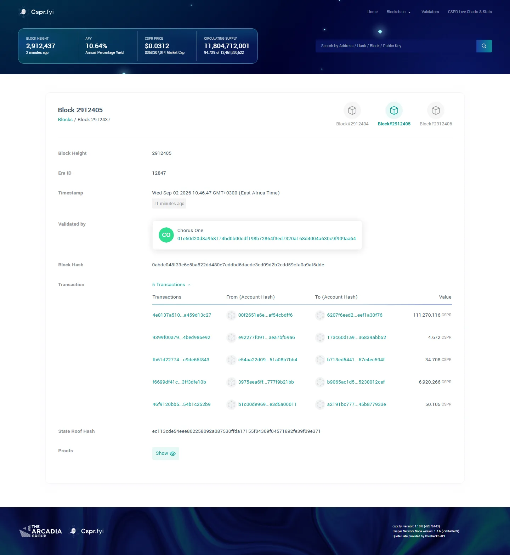Viewport: 510px width, 555px height.
Task: Open Chorus One validator public key link
Action: [267, 239]
